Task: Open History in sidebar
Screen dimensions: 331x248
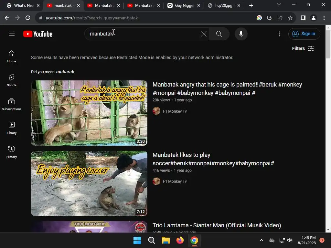Action: tap(12, 152)
